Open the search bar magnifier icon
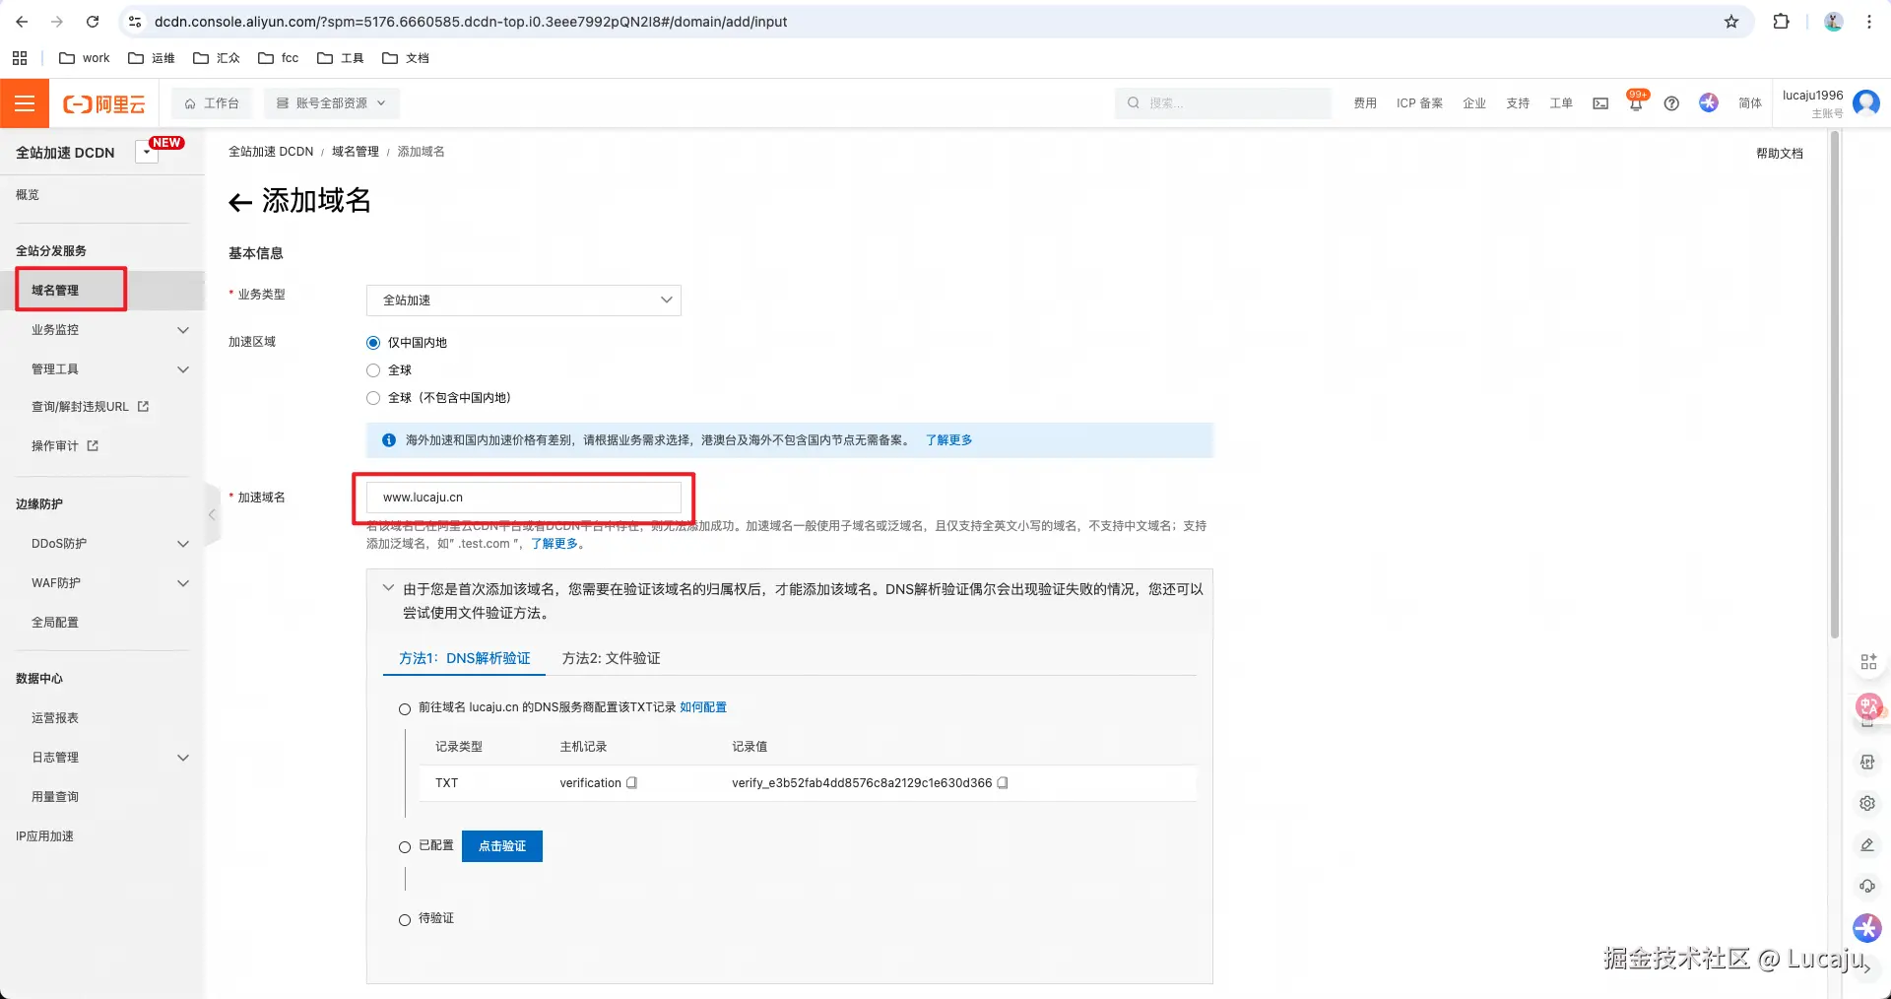This screenshot has height=999, width=1891. (1133, 103)
